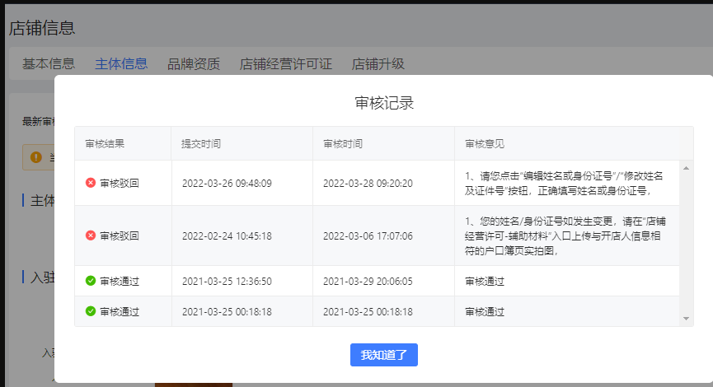
Task: Click the red rejected icon for 2022-03-26 row
Action: click(x=91, y=183)
